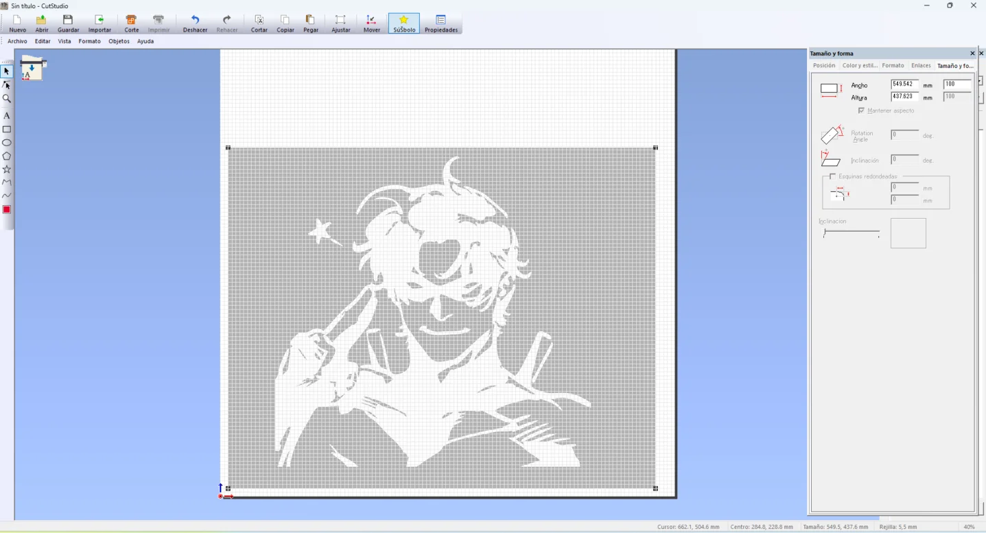
Task: Click the bottom-left selection handle of the image
Action: click(228, 488)
